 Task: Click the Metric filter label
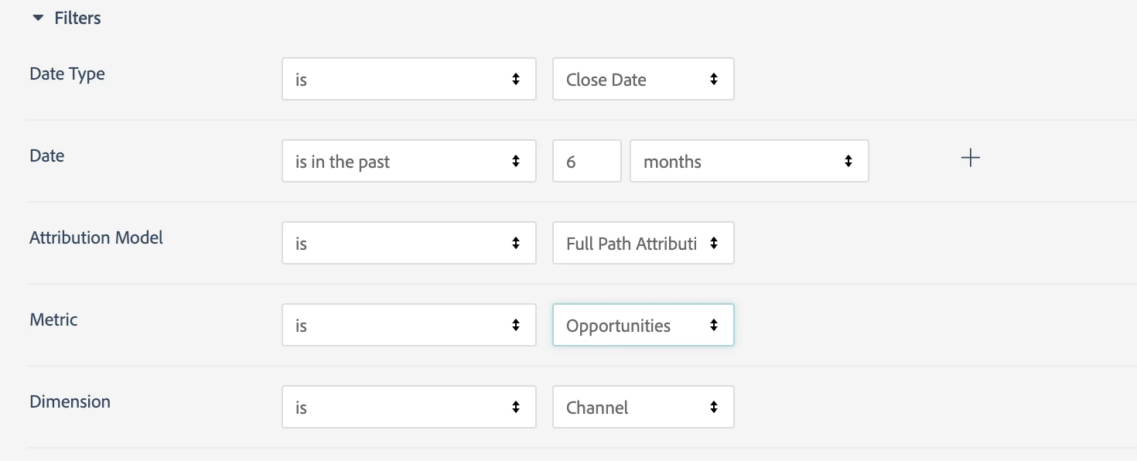pyautogui.click(x=53, y=319)
